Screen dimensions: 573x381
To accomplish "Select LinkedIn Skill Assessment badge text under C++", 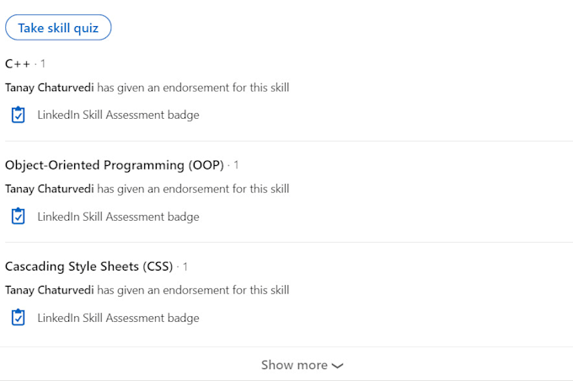I will 119,115.
